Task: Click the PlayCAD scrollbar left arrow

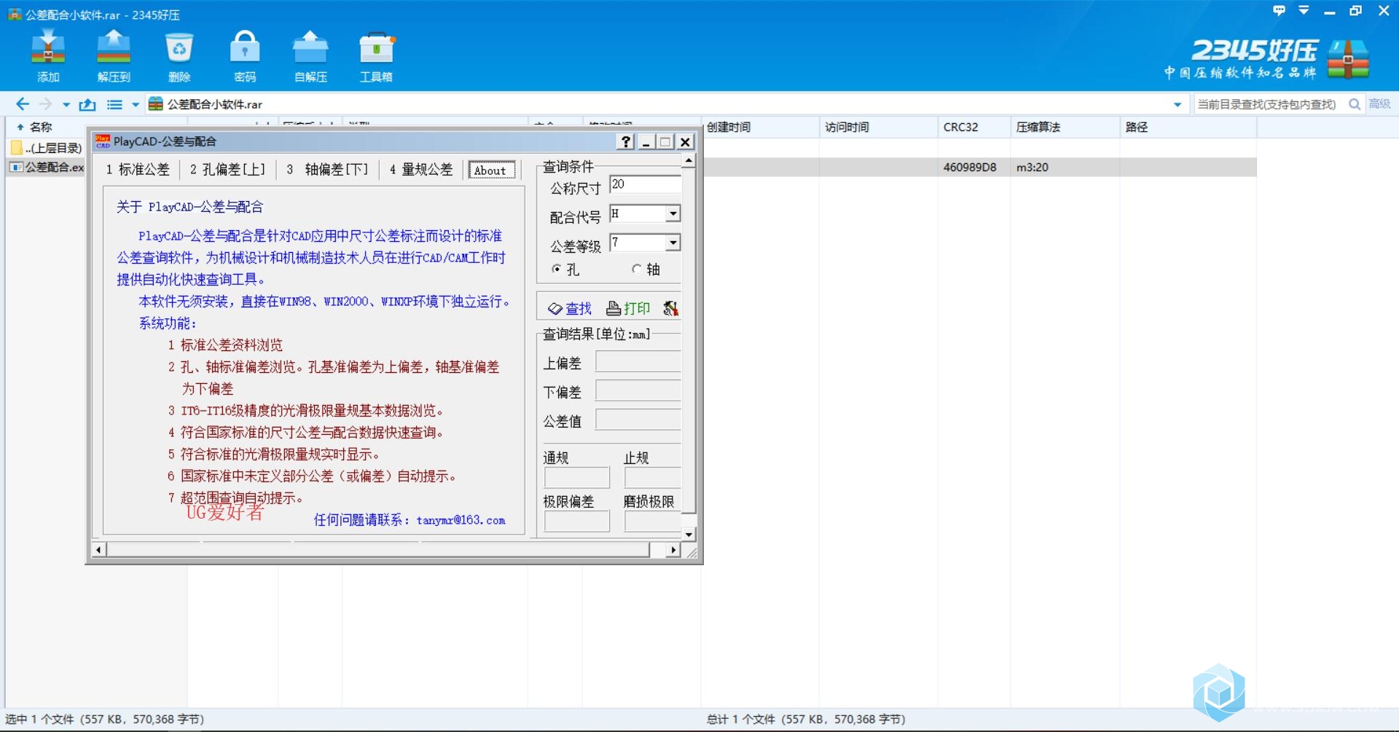Action: (99, 550)
